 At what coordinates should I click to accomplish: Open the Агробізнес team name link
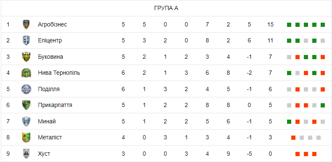[x=53, y=24]
